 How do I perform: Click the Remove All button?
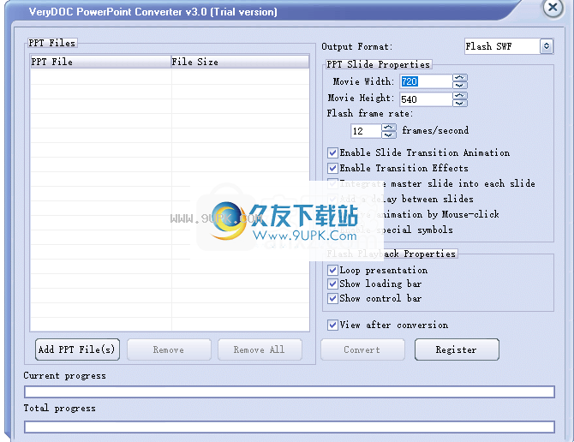(x=260, y=349)
